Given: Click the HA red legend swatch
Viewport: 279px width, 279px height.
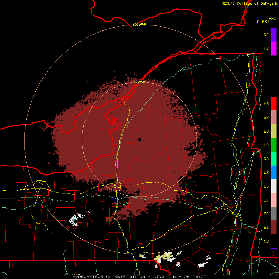Looking at the screenshot, I should [274, 104].
